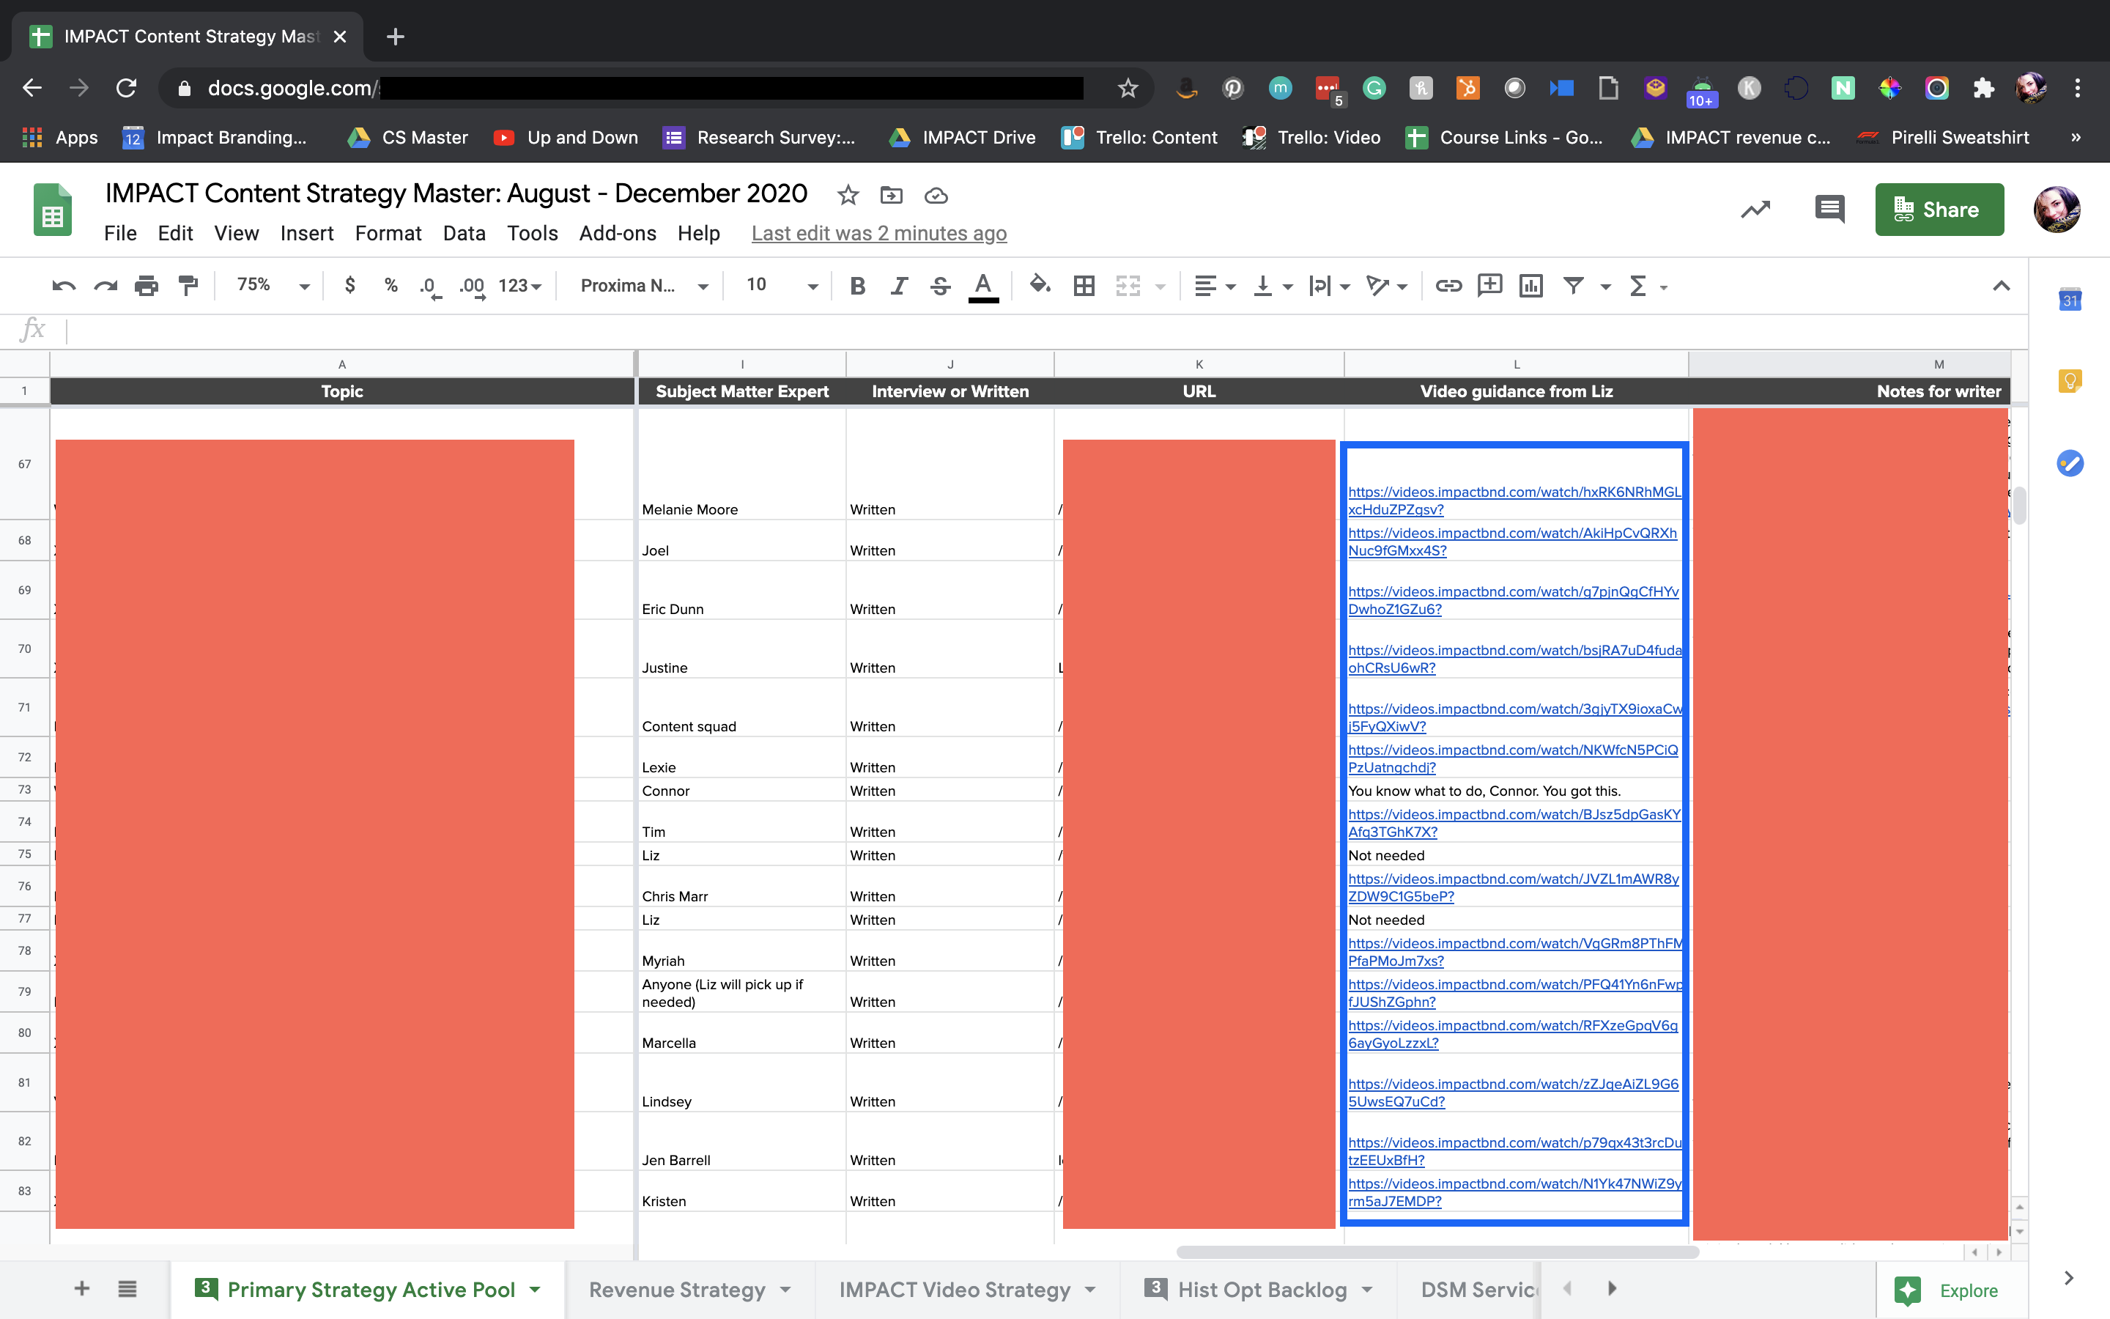Open the Add-ons menu

tap(618, 233)
